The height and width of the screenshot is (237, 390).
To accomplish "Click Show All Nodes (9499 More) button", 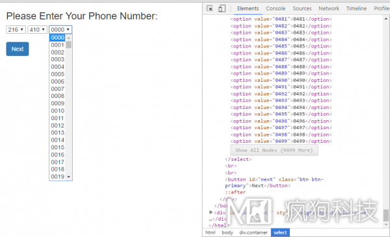I will [274, 150].
